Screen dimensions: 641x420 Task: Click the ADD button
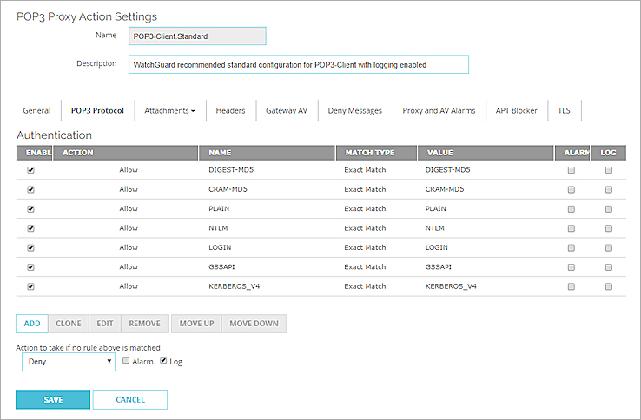(32, 324)
